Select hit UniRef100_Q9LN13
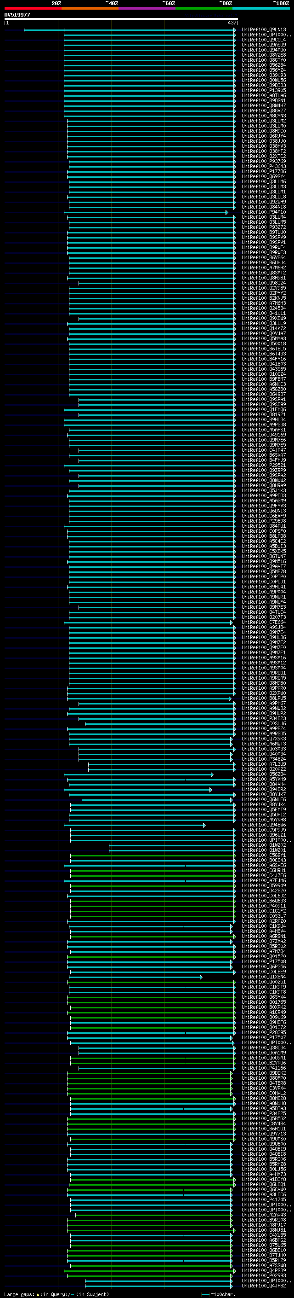Image resolution: width=294 pixels, height=1298 pixels. pos(264,30)
